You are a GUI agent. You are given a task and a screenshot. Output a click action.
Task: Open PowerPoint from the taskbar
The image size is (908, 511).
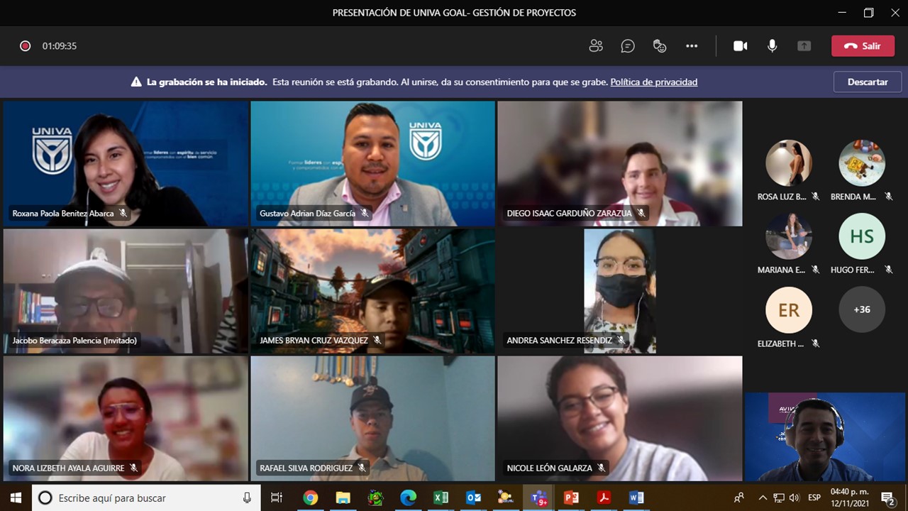click(571, 498)
